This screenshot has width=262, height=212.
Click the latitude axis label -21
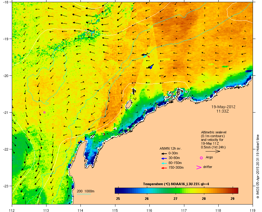coord(6,112)
